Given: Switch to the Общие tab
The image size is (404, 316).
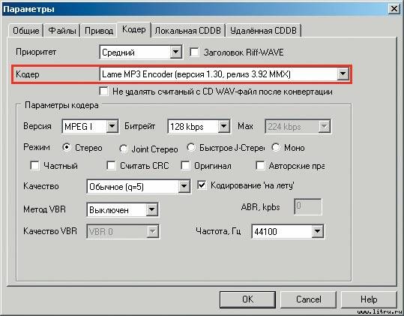Looking at the screenshot, I should click(x=25, y=31).
